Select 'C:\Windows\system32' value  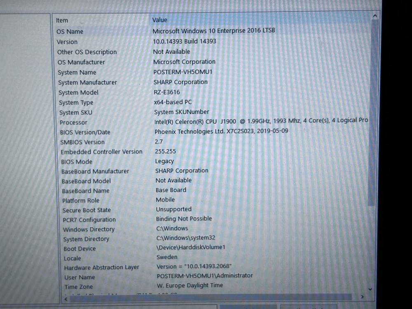186,238
